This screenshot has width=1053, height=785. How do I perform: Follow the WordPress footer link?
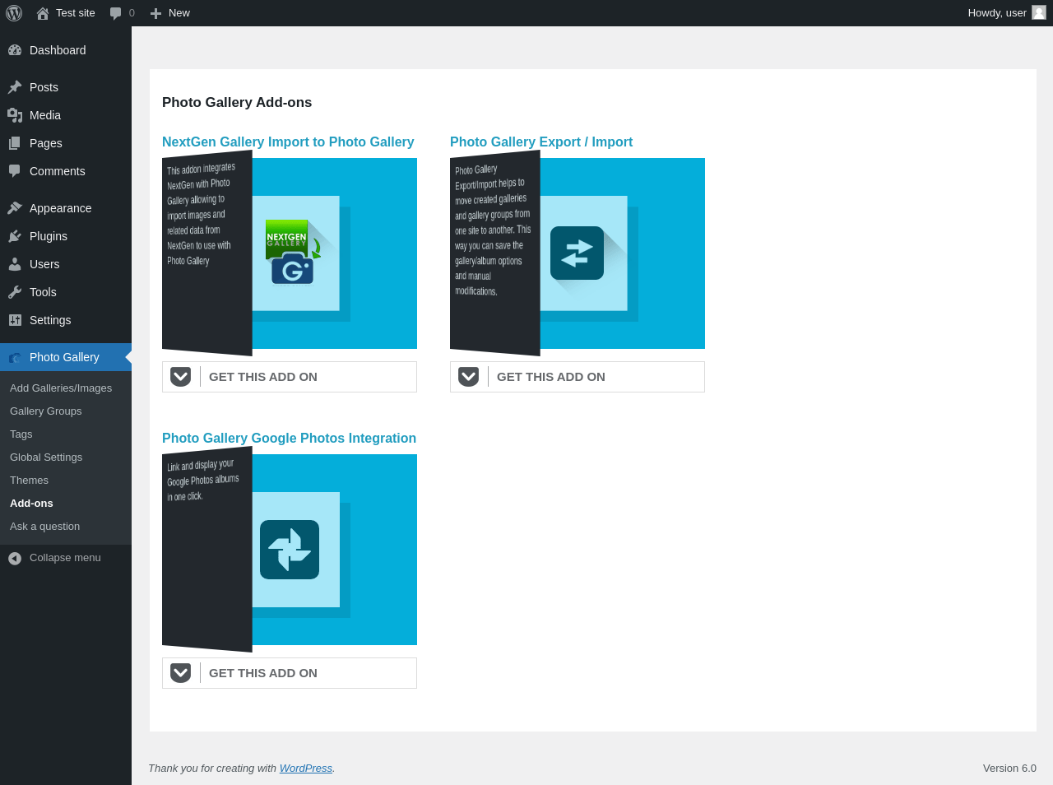[306, 769]
